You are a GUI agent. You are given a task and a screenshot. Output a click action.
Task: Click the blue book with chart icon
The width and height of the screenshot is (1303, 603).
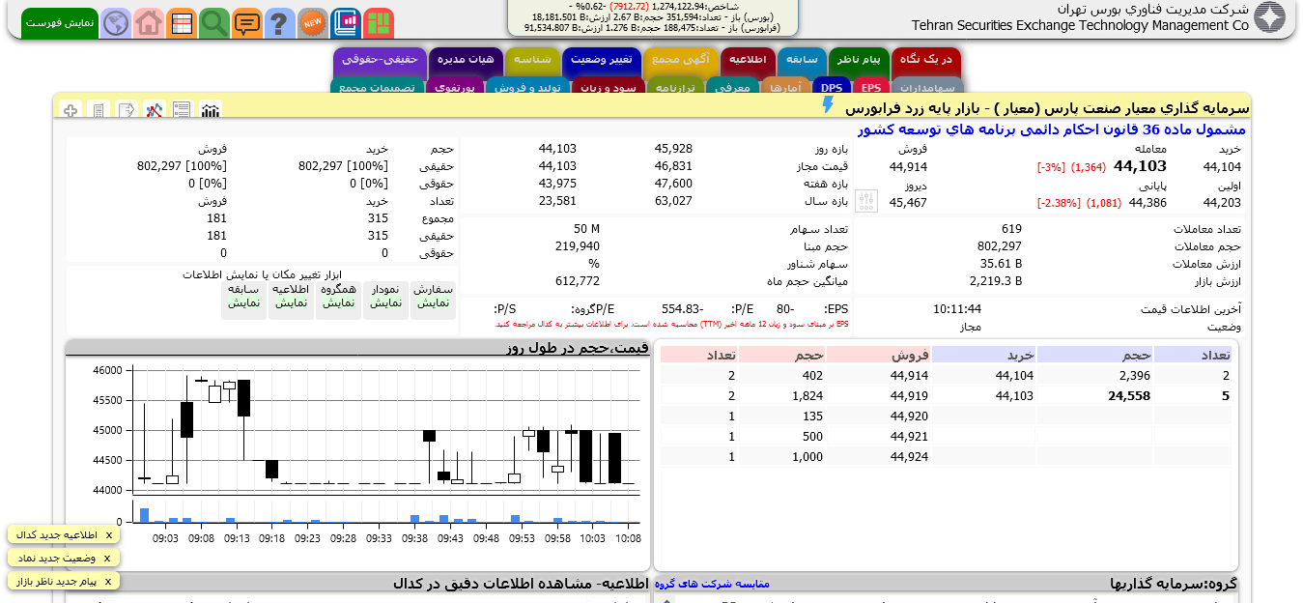coord(346,23)
